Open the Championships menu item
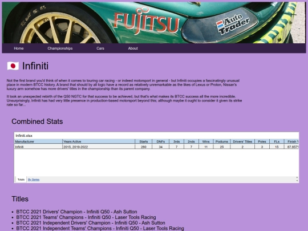The width and height of the screenshot is (308, 231). (x=60, y=48)
